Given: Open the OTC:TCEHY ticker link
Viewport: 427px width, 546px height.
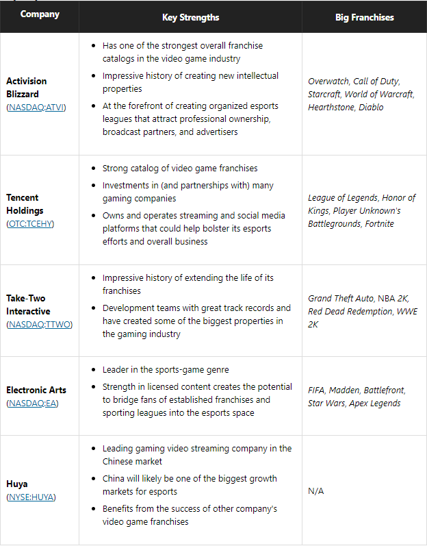Looking at the screenshot, I should pos(30,224).
